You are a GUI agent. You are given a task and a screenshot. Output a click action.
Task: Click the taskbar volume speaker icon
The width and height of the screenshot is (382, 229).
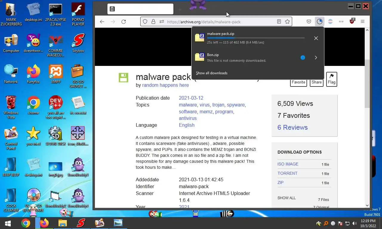click(355, 223)
